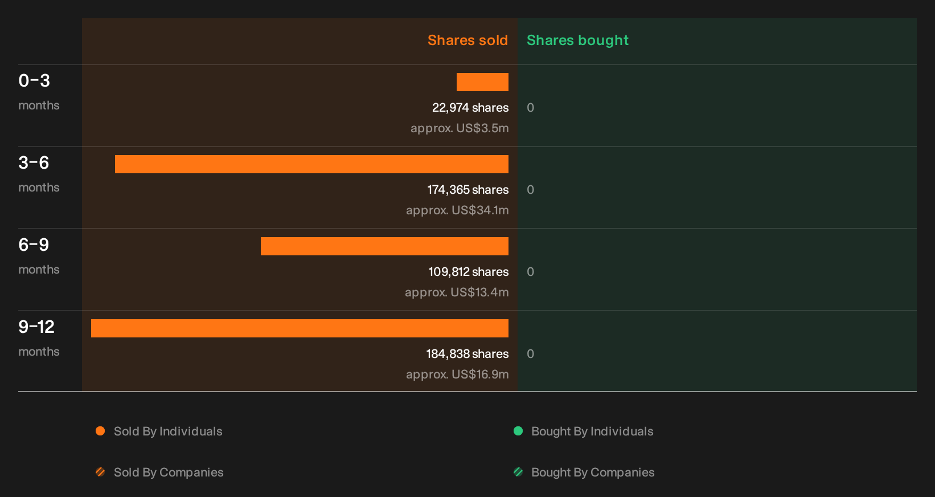Select the 9-12 months orange sold bar
This screenshot has height=497, width=935.
[300, 328]
